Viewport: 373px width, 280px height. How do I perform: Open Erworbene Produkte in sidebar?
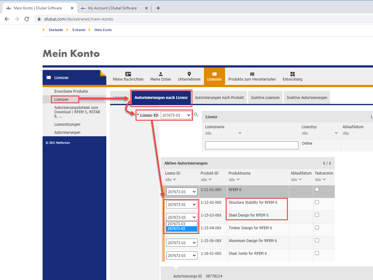pyautogui.click(x=71, y=91)
